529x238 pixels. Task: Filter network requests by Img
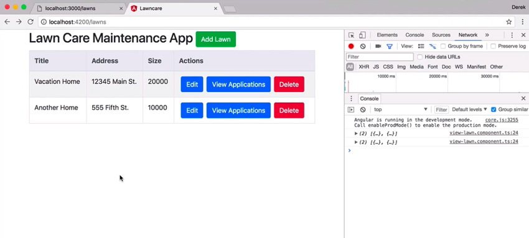(401, 67)
